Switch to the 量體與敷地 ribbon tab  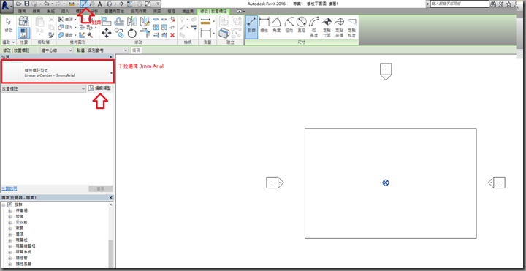(114, 12)
